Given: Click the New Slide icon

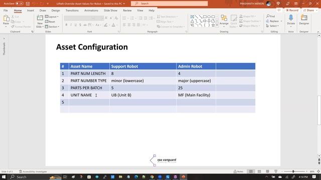Looking at the screenshot, I should pos(40,18).
